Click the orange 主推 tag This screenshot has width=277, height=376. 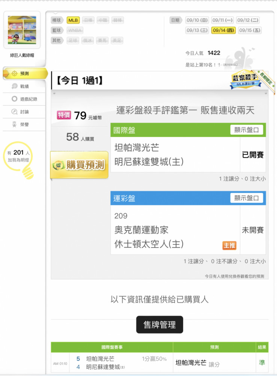click(x=229, y=246)
